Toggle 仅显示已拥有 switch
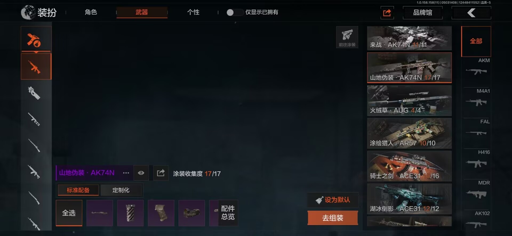This screenshot has width=512, height=236. click(x=235, y=12)
